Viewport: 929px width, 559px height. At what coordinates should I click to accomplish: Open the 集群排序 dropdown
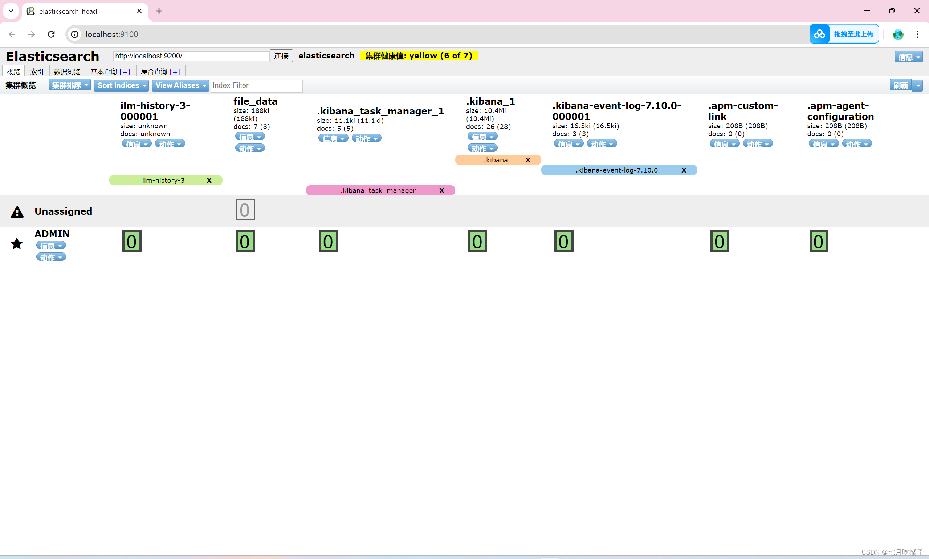(x=69, y=85)
